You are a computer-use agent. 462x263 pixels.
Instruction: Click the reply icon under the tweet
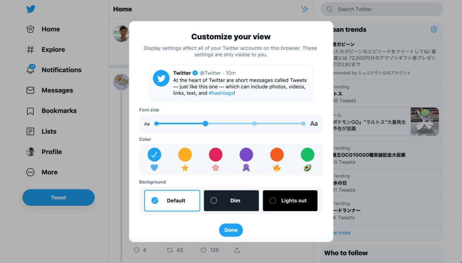136,250
